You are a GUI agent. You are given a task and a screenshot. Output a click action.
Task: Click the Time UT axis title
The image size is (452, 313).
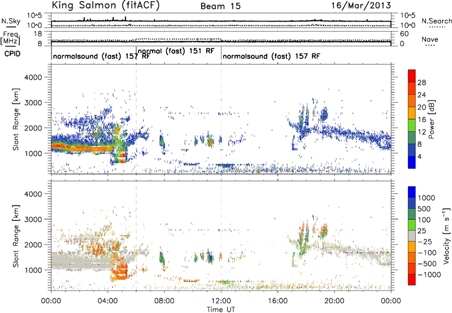click(221, 310)
